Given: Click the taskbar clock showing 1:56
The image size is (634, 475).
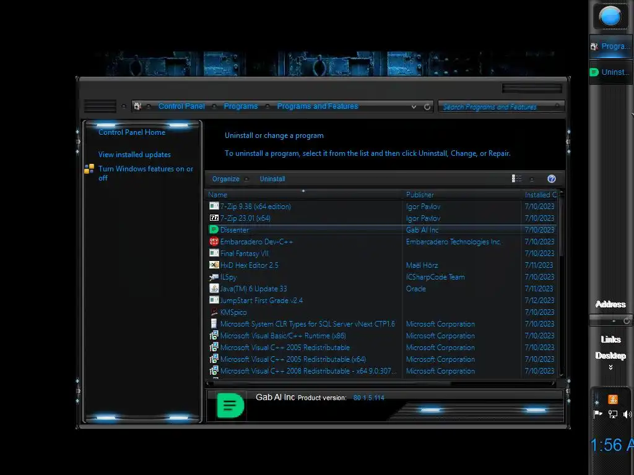Looking at the screenshot, I should pos(611,445).
